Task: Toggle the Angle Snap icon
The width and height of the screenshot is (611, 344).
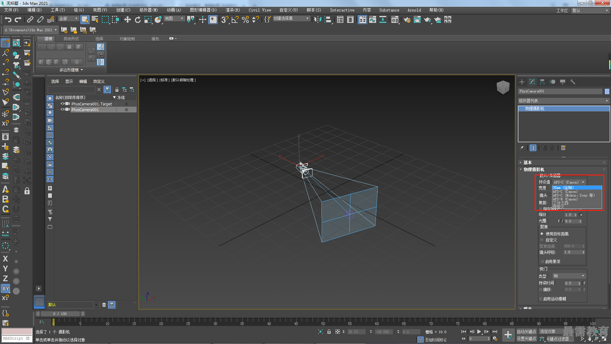Action: pos(235,20)
